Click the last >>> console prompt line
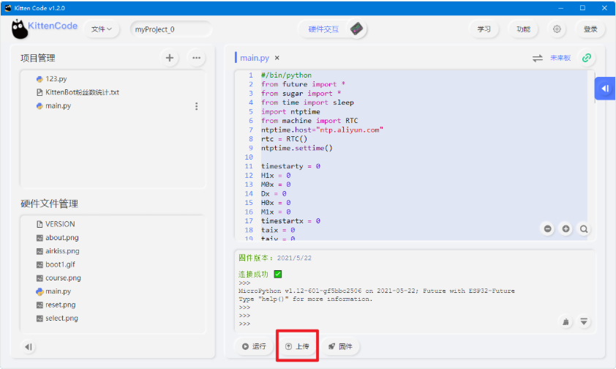This screenshot has width=616, height=369. pyautogui.click(x=244, y=324)
